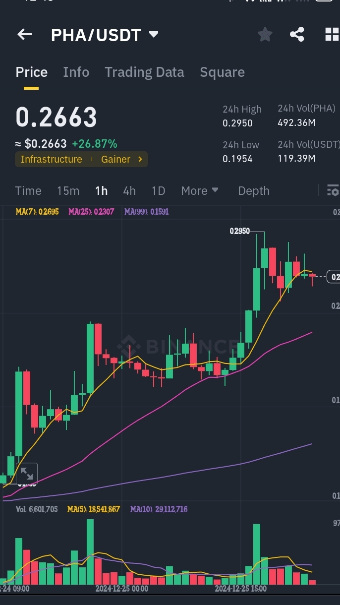The height and width of the screenshot is (605, 340).
Task: Expand the PHA/USDT pair dropdown
Action: point(154,34)
